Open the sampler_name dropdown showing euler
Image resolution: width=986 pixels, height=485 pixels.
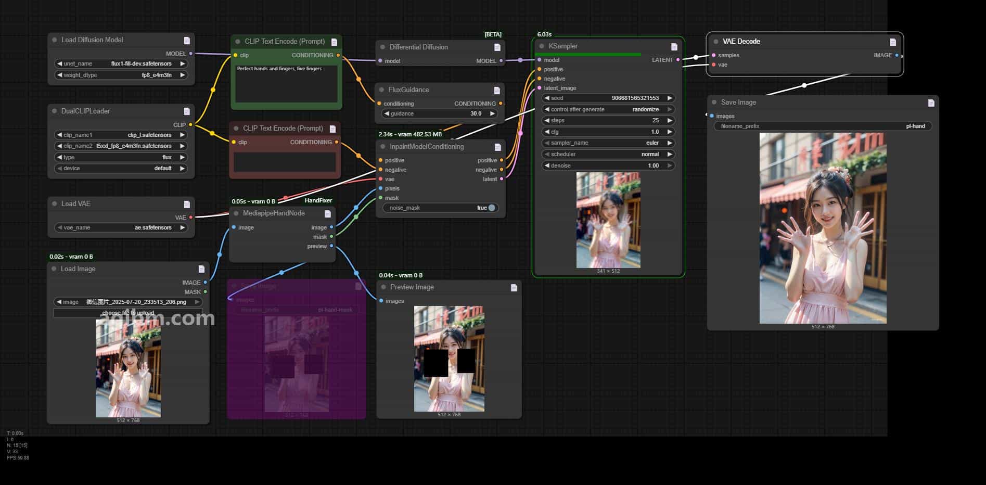point(608,143)
